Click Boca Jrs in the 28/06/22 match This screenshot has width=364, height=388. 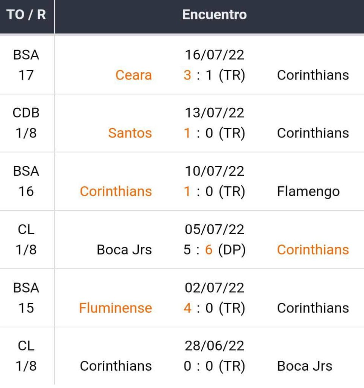(x=304, y=366)
